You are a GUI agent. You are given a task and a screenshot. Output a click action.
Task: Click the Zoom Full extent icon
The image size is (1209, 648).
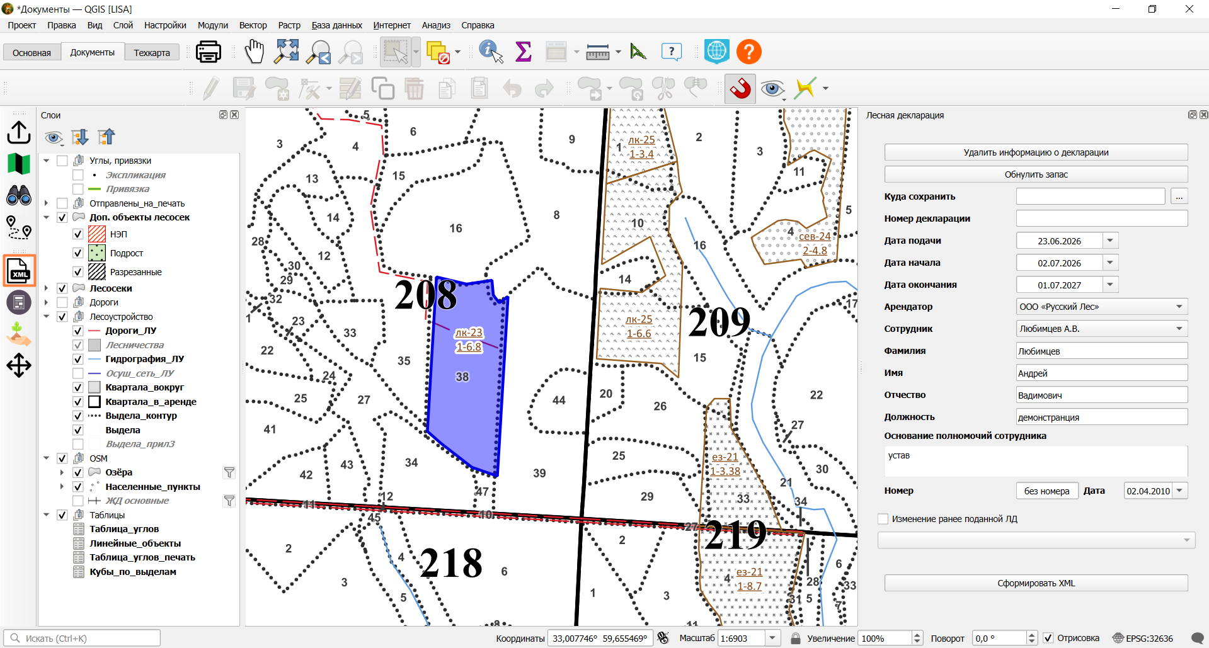pyautogui.click(x=287, y=52)
